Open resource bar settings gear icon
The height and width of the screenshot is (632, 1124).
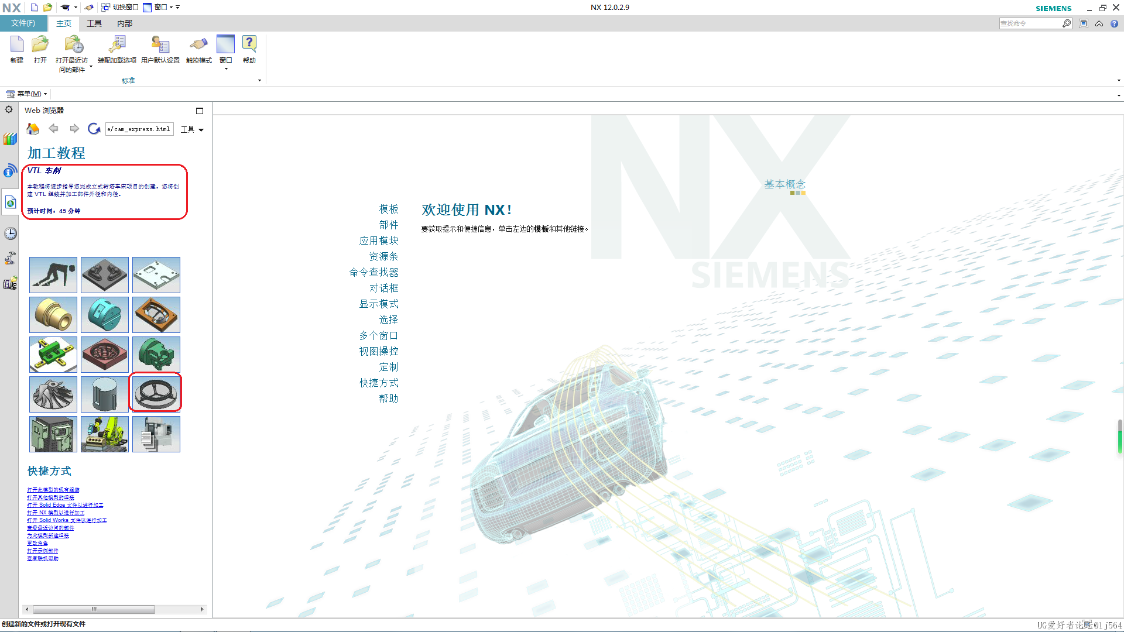coord(9,109)
